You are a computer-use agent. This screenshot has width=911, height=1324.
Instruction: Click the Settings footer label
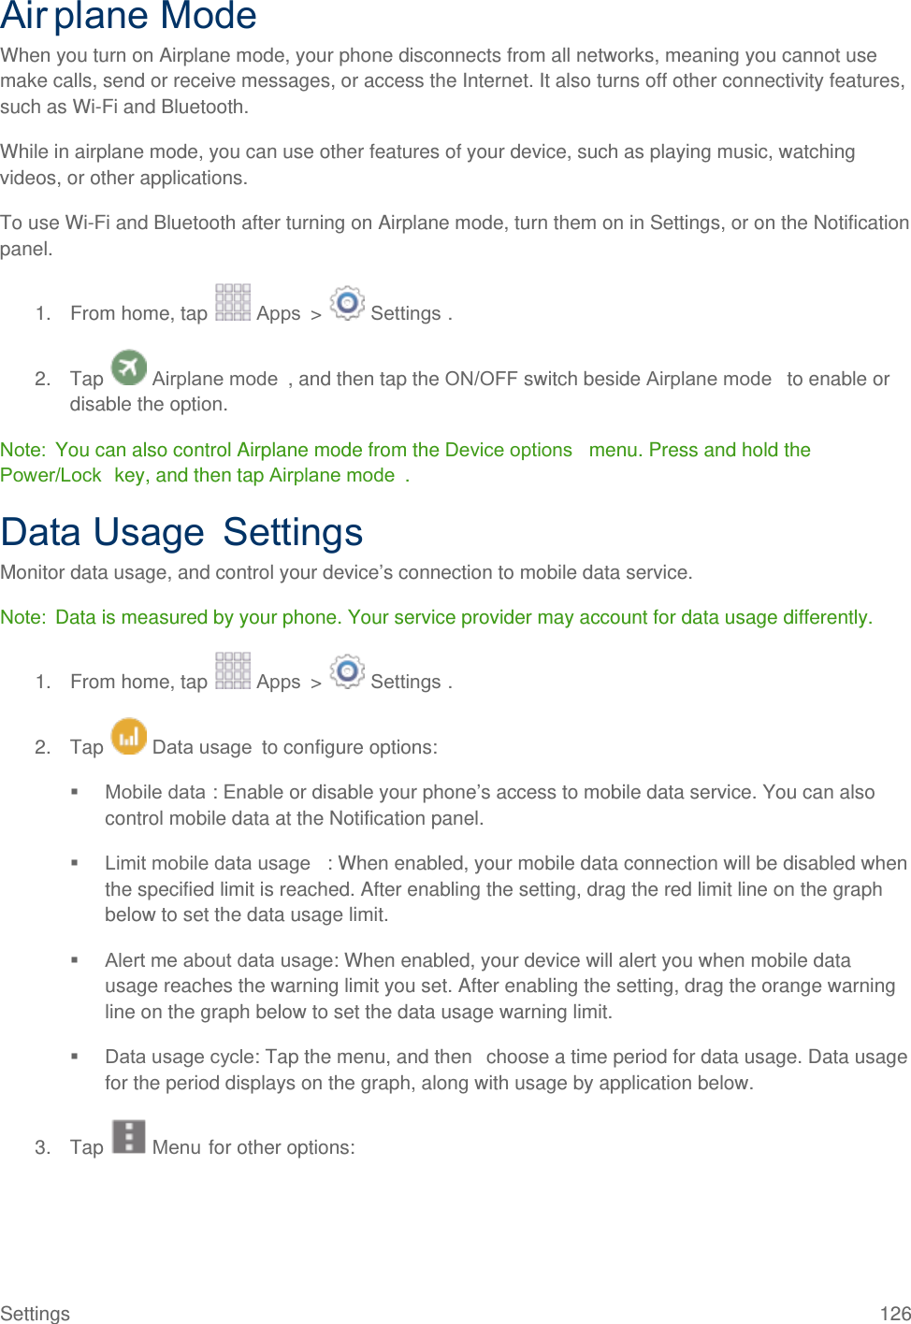pyautogui.click(x=35, y=1313)
